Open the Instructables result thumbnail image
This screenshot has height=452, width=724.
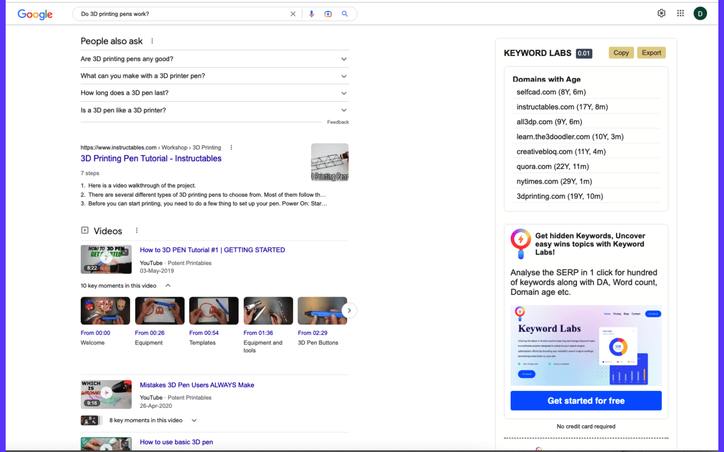(330, 162)
